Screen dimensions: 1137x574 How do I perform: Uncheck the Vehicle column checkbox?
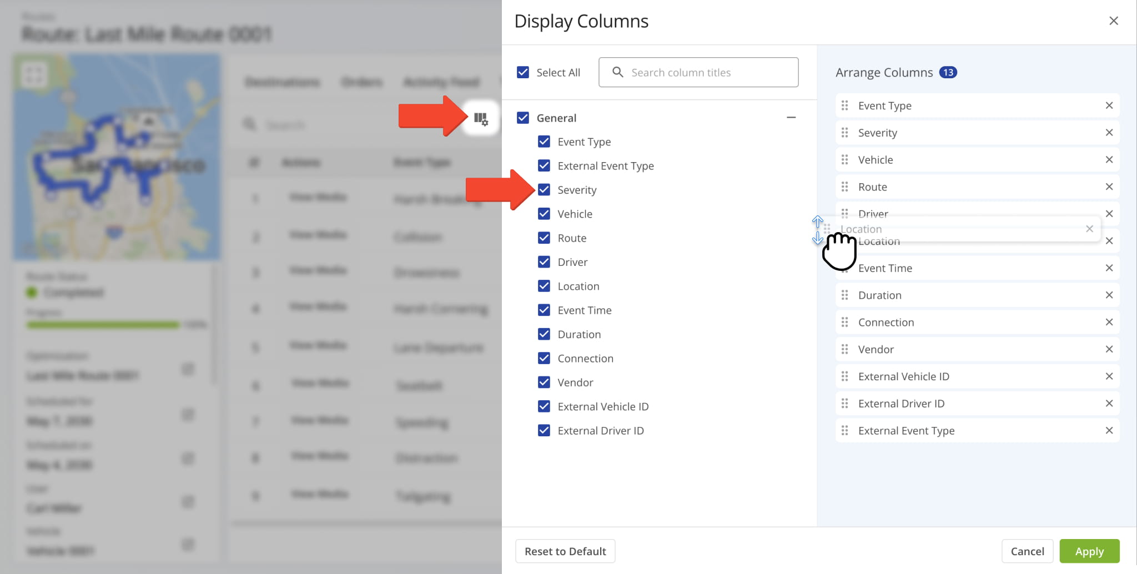pyautogui.click(x=544, y=214)
